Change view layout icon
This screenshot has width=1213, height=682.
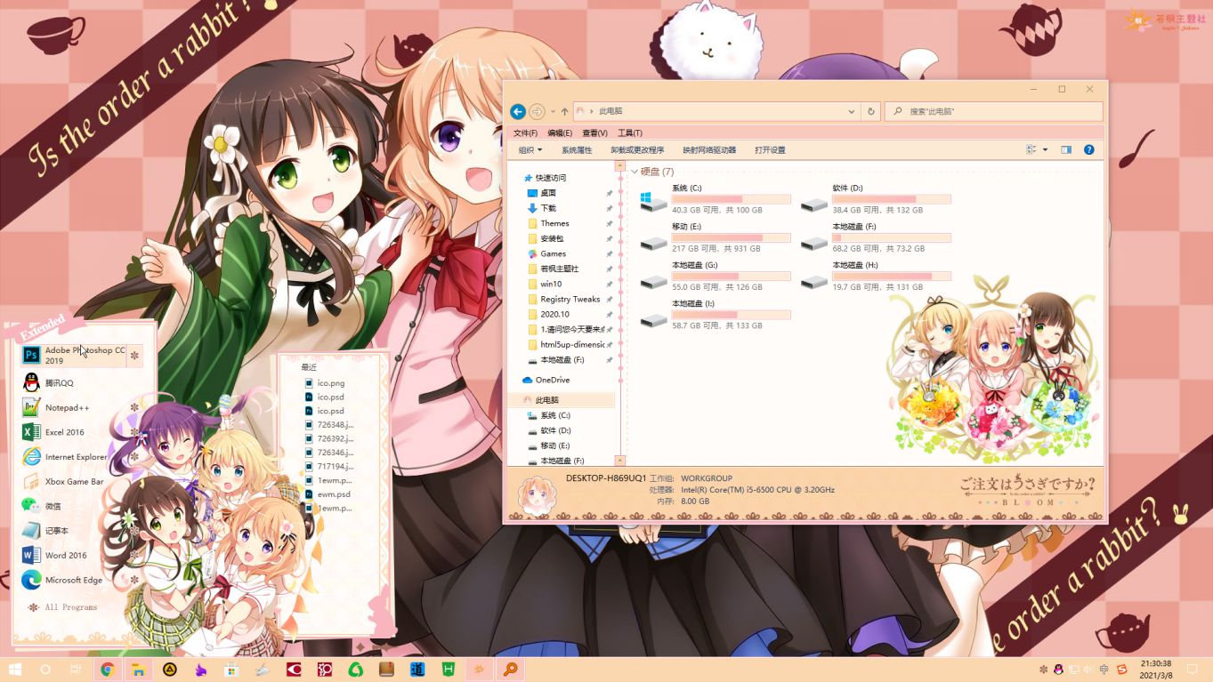[x=1031, y=150]
